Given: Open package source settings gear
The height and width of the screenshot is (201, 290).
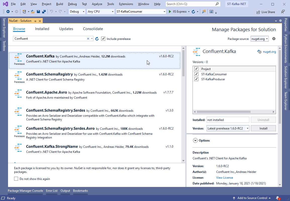Looking at the screenshot, I should [x=274, y=39].
